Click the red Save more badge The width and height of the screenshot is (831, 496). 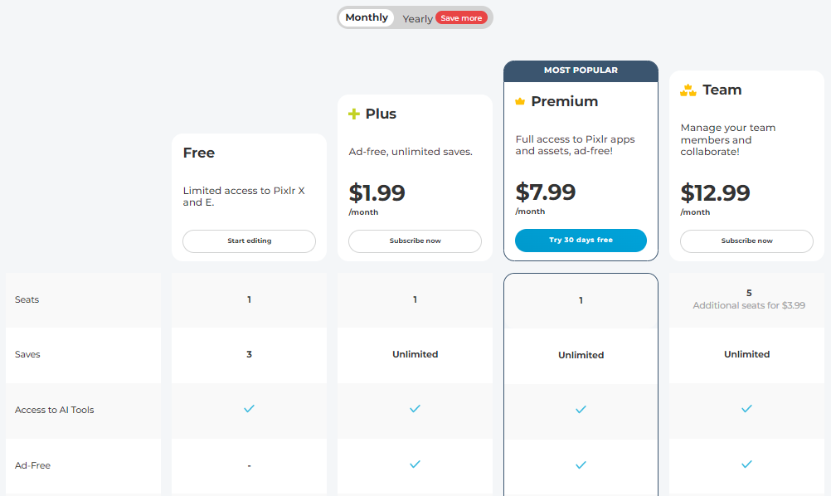coord(461,17)
